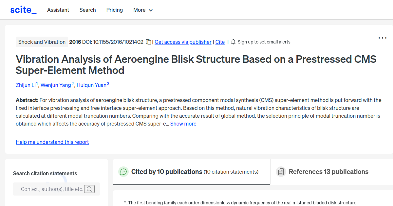Click Help me understand this report

52,142
